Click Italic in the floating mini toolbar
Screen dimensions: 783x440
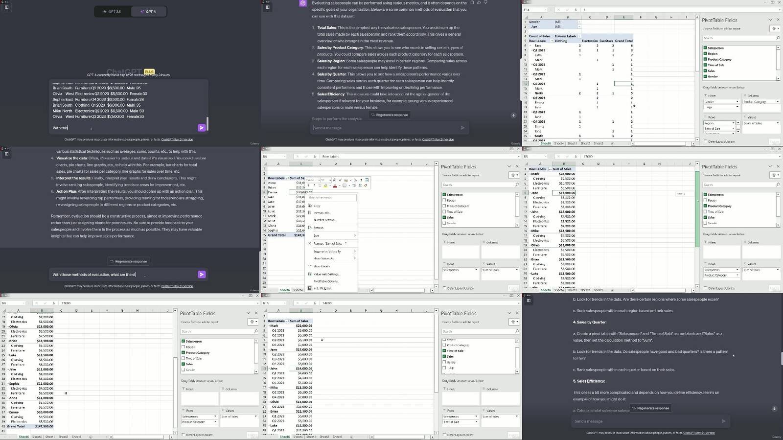(x=315, y=185)
